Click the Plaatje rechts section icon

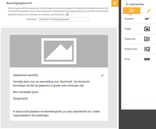point(147,49)
